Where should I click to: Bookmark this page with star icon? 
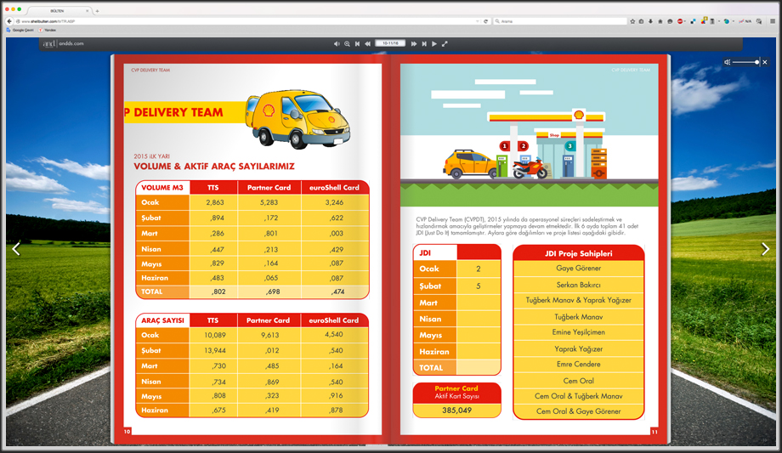pyautogui.click(x=632, y=21)
